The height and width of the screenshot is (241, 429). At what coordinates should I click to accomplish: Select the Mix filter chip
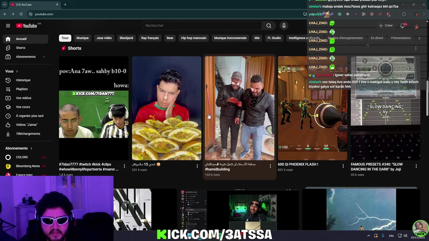(x=257, y=38)
